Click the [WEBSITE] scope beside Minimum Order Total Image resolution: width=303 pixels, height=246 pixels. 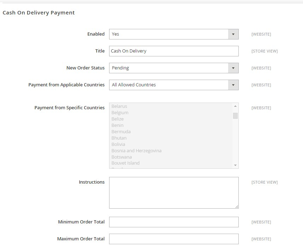point(261,222)
